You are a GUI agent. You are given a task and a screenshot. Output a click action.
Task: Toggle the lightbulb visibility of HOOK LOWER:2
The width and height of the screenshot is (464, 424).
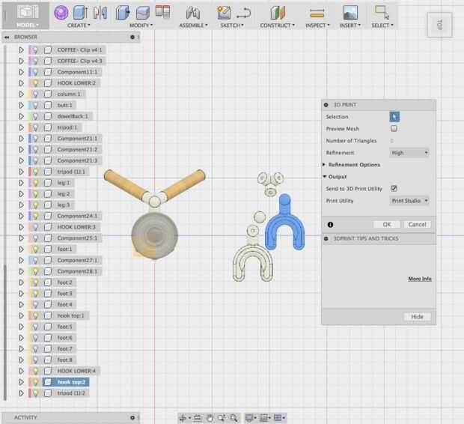(x=35, y=83)
